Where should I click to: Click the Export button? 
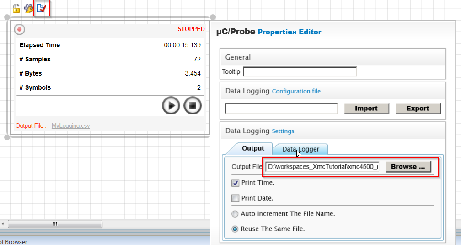418,109
